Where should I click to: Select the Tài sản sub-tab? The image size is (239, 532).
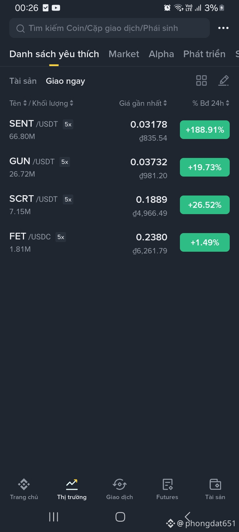pyautogui.click(x=23, y=81)
